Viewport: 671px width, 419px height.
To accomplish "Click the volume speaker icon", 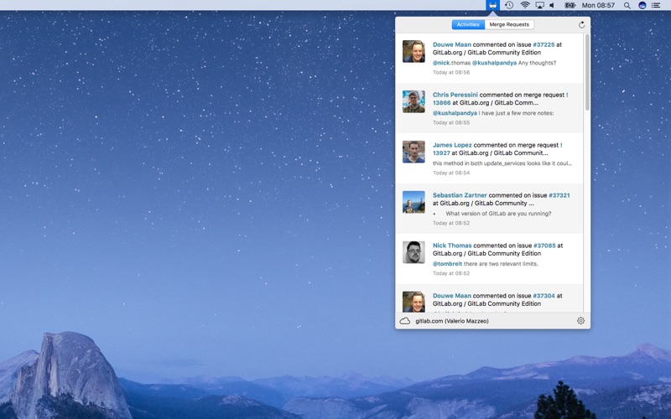I will [x=552, y=5].
